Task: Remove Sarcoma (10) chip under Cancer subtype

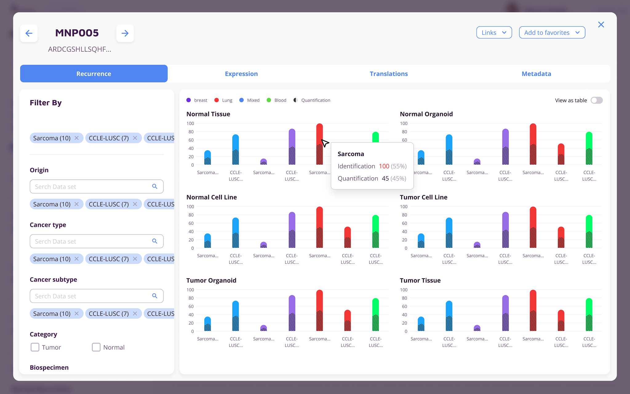Action: pos(77,313)
